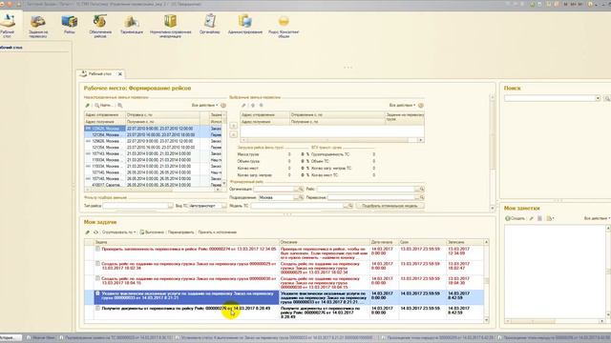Click upper transfer arrow button between the tables

tap(233, 126)
